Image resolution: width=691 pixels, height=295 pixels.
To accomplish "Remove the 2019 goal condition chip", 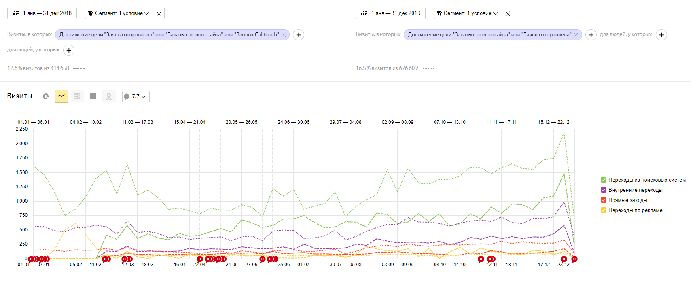I will (576, 35).
